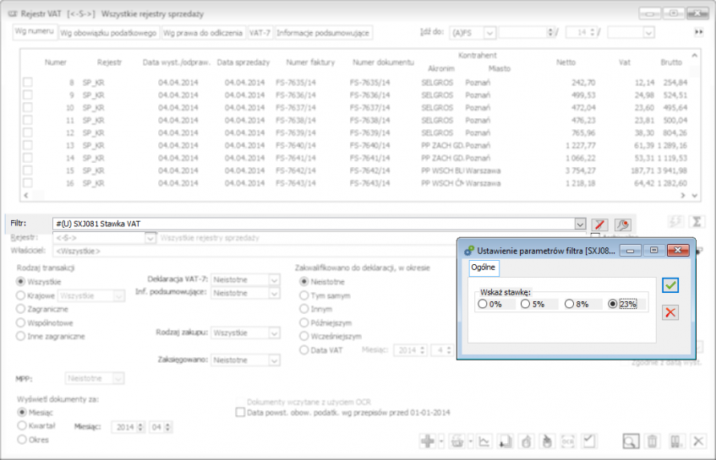Click the Filtr text input field
The height and width of the screenshot is (460, 716).
click(314, 224)
